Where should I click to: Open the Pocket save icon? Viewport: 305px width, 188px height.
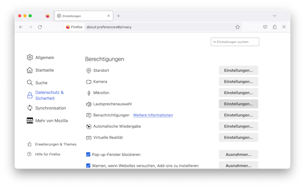[x=265, y=27]
